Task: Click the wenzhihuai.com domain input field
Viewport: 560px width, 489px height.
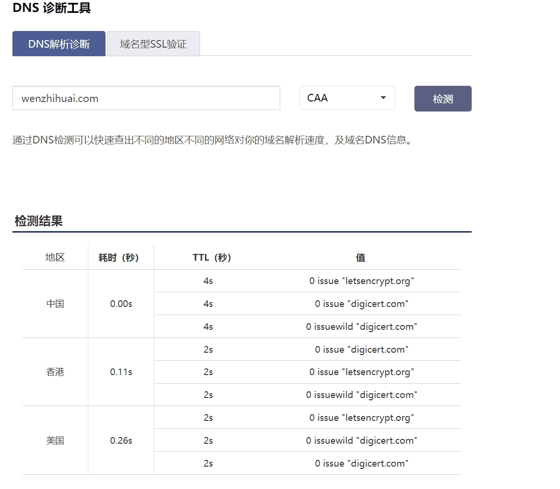Action: tap(146, 99)
